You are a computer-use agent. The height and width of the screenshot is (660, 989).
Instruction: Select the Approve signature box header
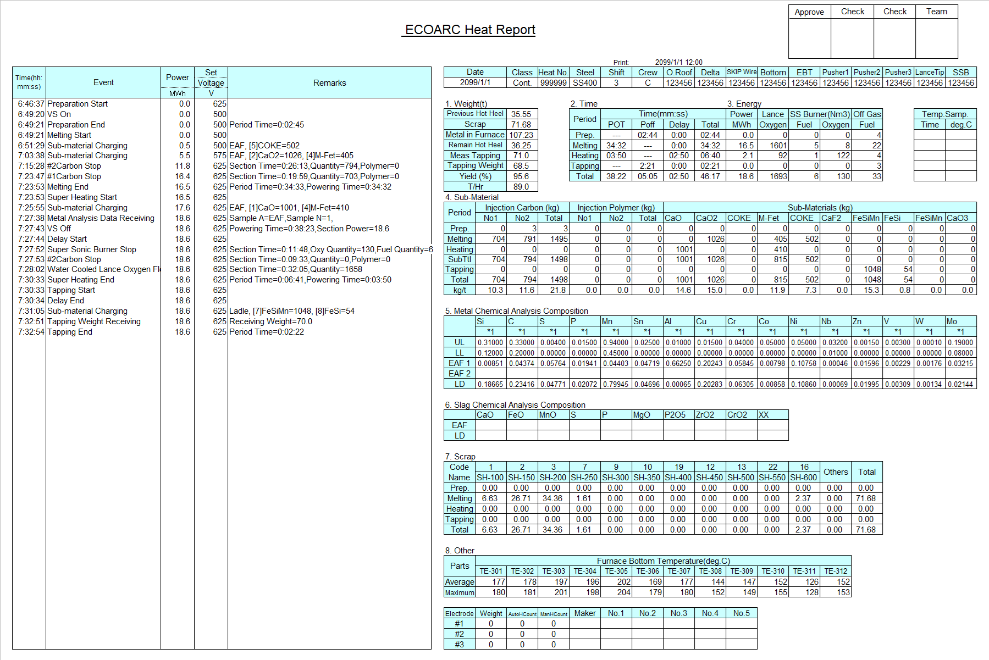tap(809, 12)
